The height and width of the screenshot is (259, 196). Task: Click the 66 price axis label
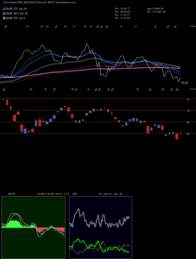188,122
